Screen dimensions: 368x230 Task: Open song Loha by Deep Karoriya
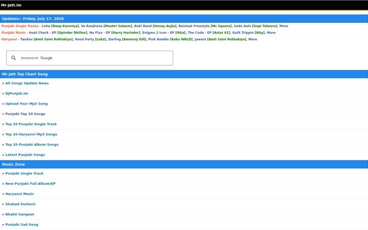pyautogui.click(x=60, y=26)
